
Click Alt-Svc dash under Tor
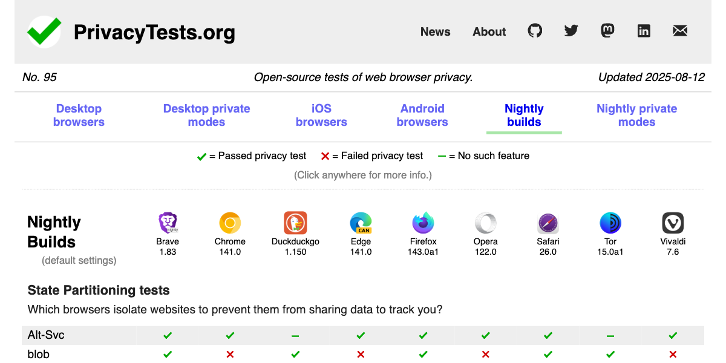tap(610, 335)
